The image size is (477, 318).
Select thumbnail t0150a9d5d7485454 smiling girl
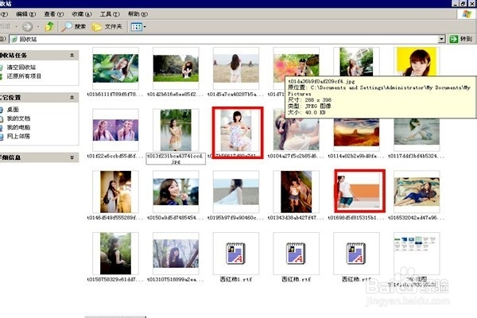176,192
